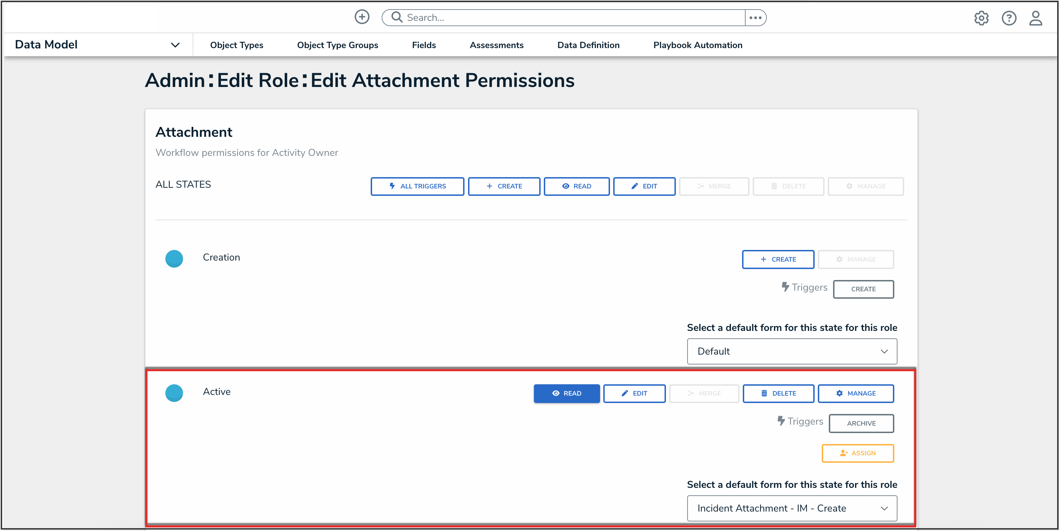Open the user profile icon

[1035, 18]
